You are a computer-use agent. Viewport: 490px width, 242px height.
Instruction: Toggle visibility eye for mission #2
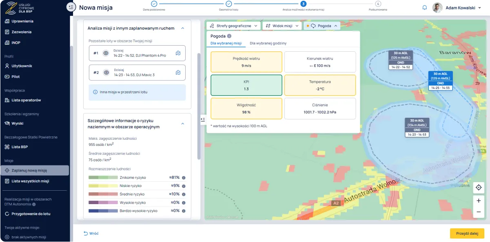click(x=106, y=73)
